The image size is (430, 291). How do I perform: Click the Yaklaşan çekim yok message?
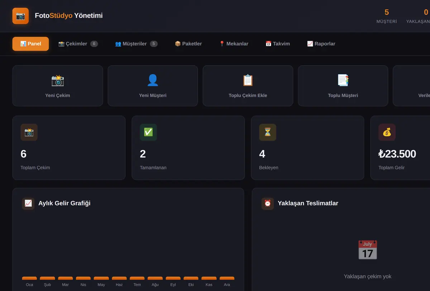pyautogui.click(x=368, y=276)
